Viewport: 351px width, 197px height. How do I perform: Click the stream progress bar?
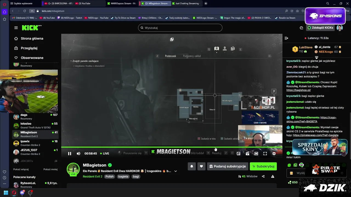[172, 147]
